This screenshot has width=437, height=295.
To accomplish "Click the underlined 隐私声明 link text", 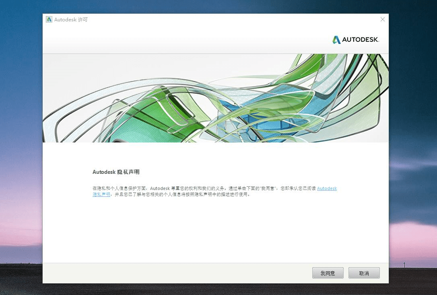I will tap(101, 194).
